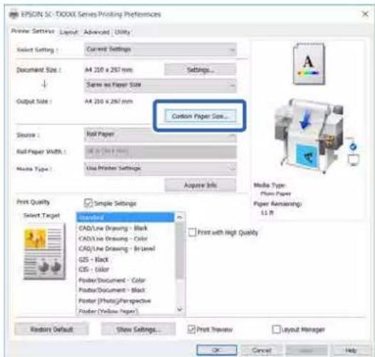Image resolution: width=375 pixels, height=357 pixels.
Task: Confirm with the OK button
Action: point(217,350)
